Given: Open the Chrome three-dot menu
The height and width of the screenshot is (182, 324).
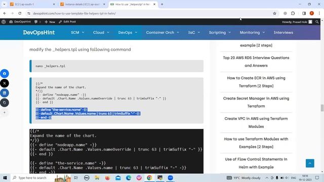Looking at the screenshot, I should pyautogui.click(x=319, y=14).
